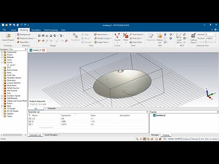Open Shape Tools dropdown
This screenshot has width=219, height=164.
pos(102,42)
